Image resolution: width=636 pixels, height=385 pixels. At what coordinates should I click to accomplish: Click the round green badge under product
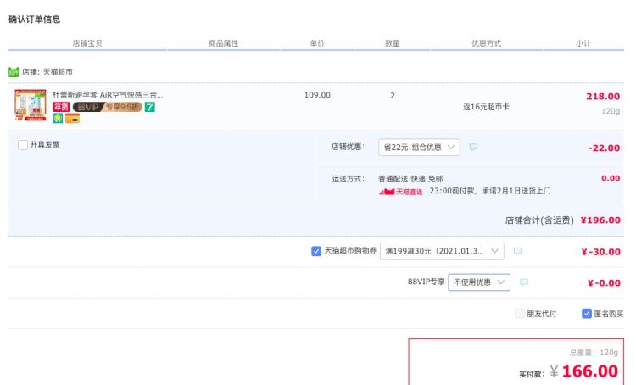(58, 118)
